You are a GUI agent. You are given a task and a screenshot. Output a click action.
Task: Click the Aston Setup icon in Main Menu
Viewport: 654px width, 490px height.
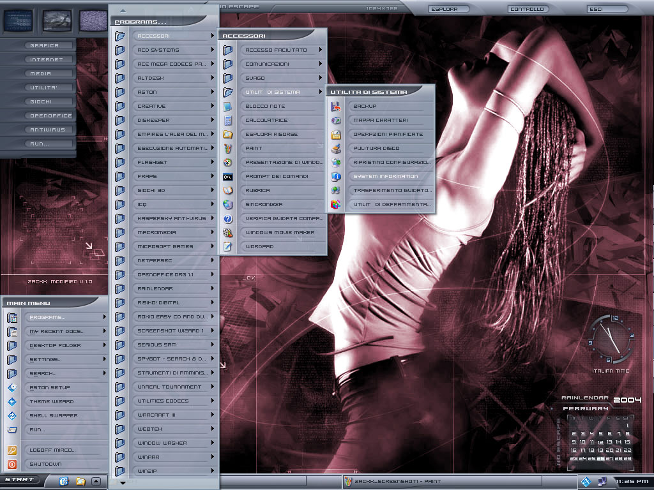(12, 388)
